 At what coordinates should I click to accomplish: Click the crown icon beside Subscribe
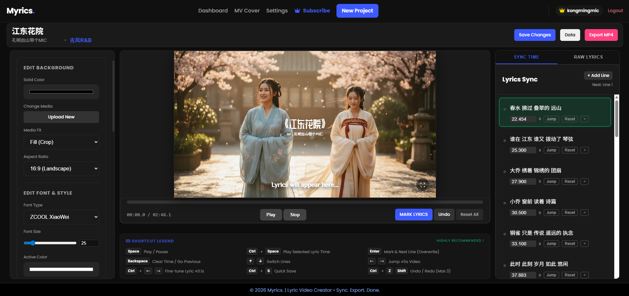coord(297,10)
